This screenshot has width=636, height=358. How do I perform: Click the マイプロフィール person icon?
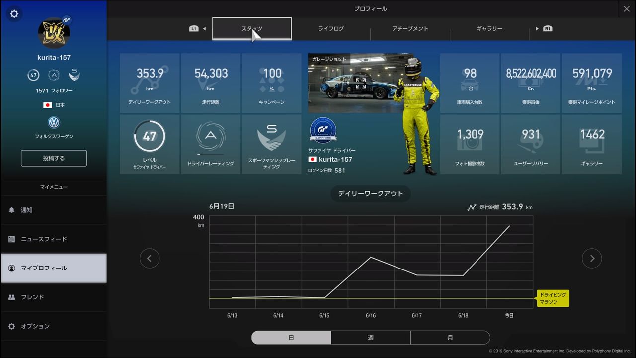coord(12,268)
